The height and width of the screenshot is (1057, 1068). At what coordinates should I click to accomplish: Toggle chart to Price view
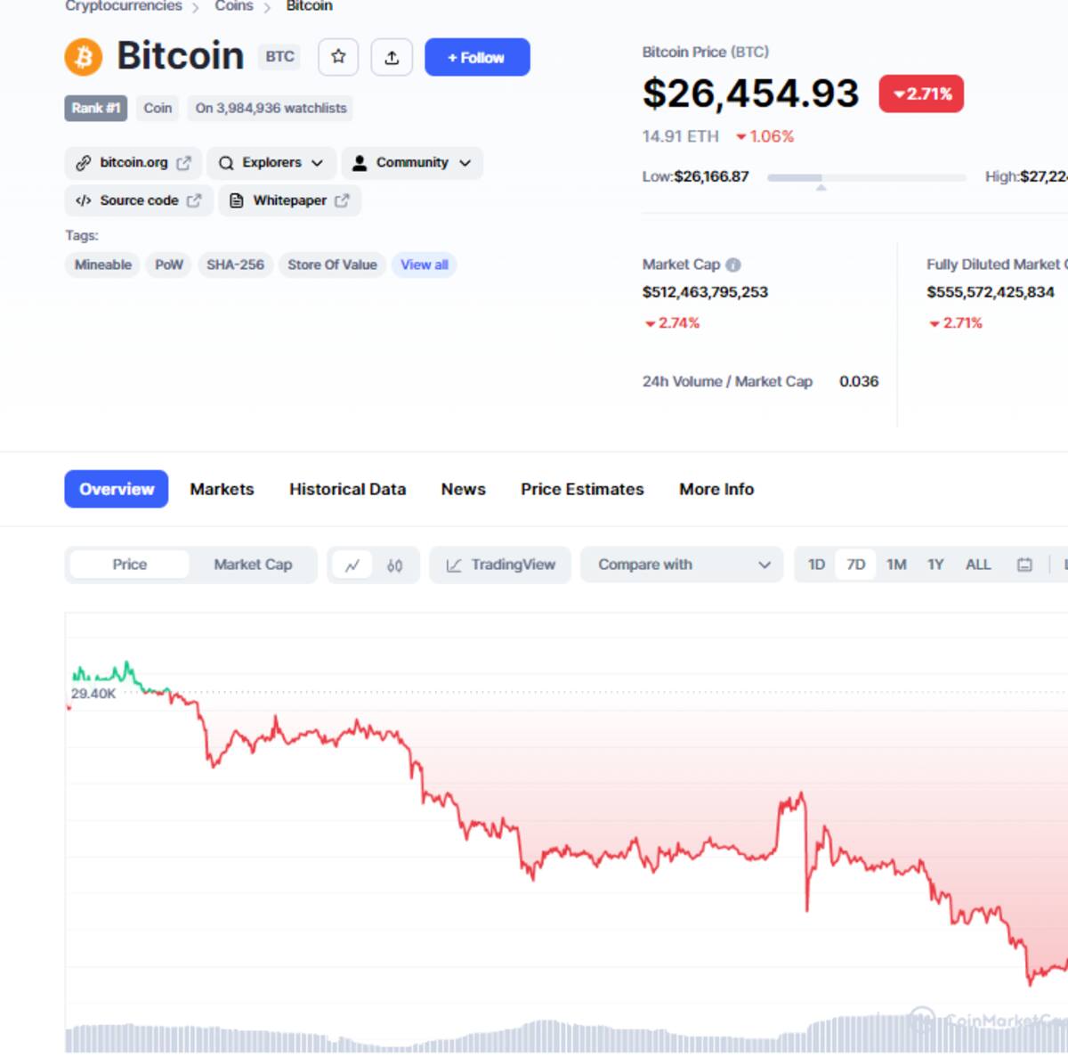[129, 565]
